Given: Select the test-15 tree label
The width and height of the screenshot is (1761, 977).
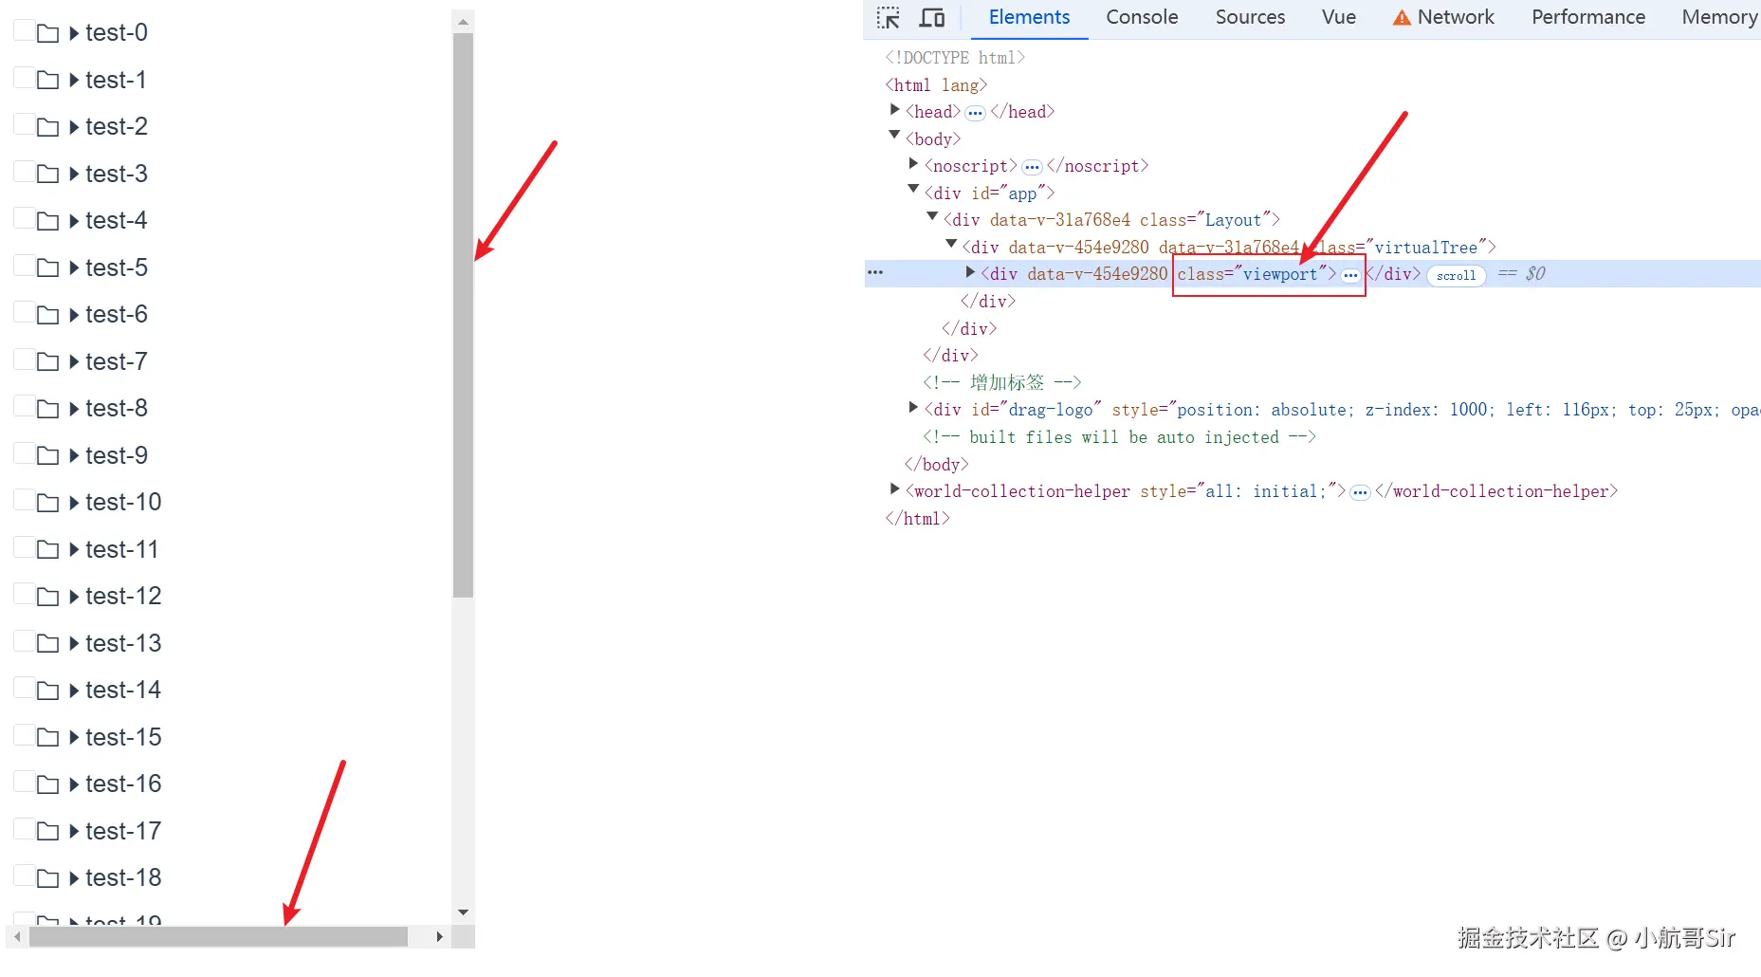Looking at the screenshot, I should tap(123, 738).
